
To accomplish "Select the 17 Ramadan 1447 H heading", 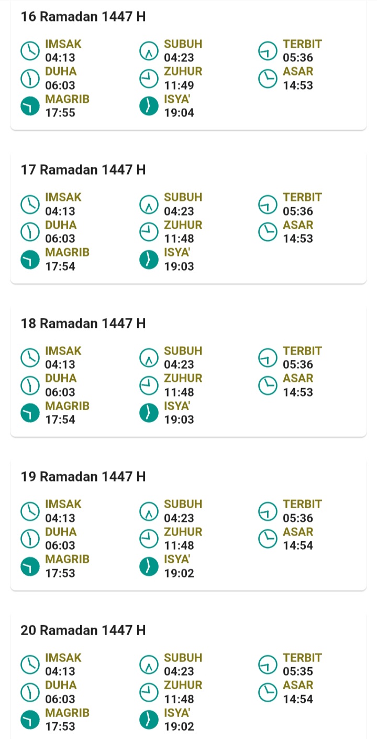I will click(83, 170).
